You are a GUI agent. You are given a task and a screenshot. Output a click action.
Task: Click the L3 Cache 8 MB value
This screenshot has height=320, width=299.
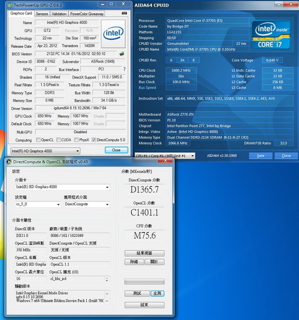277,88
